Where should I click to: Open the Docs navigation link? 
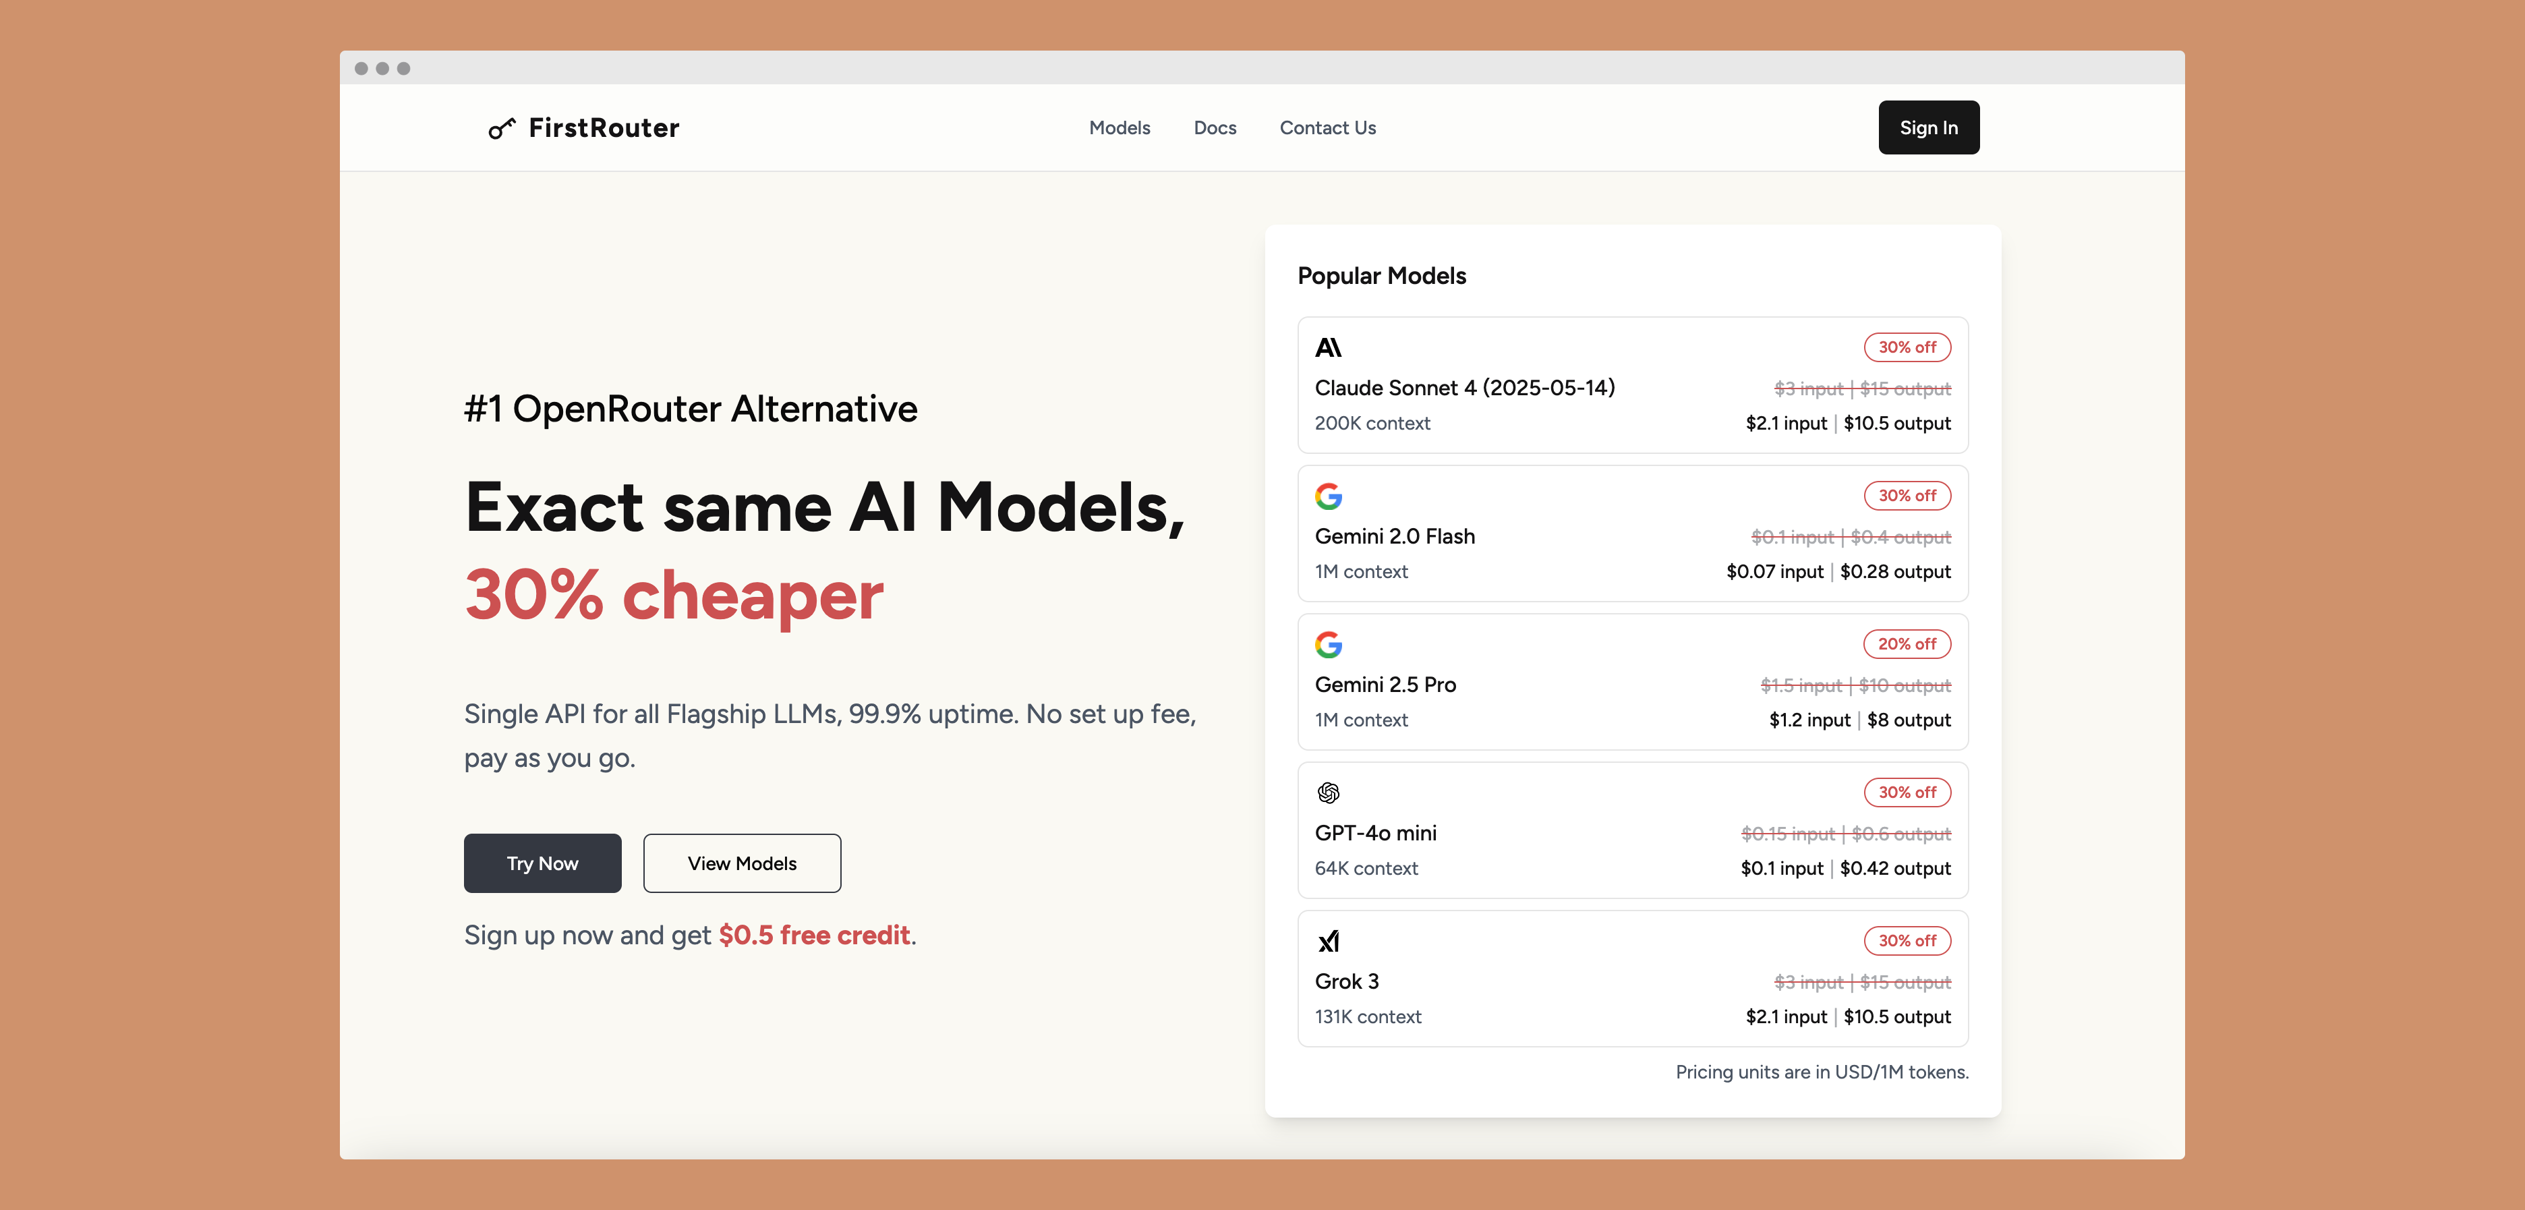point(1215,127)
